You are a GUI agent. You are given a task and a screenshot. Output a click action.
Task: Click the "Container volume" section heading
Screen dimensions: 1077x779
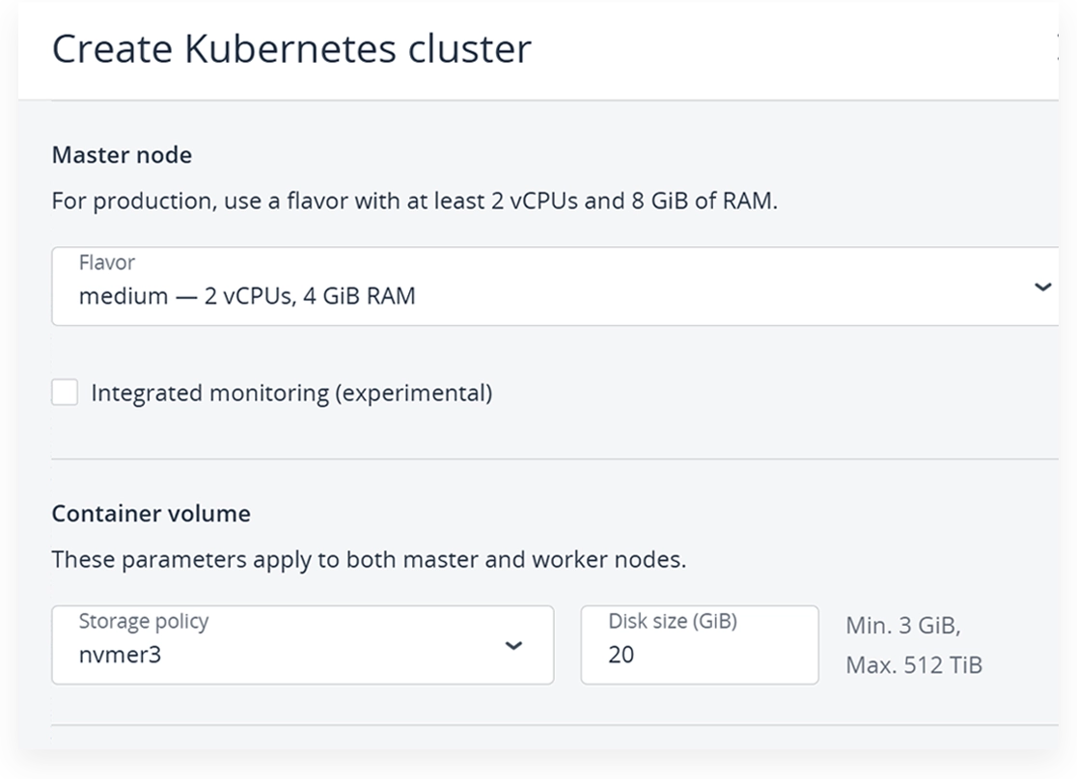tap(151, 514)
